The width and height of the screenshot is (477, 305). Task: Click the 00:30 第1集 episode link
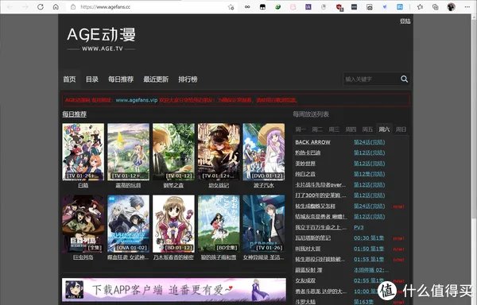[x=369, y=237]
